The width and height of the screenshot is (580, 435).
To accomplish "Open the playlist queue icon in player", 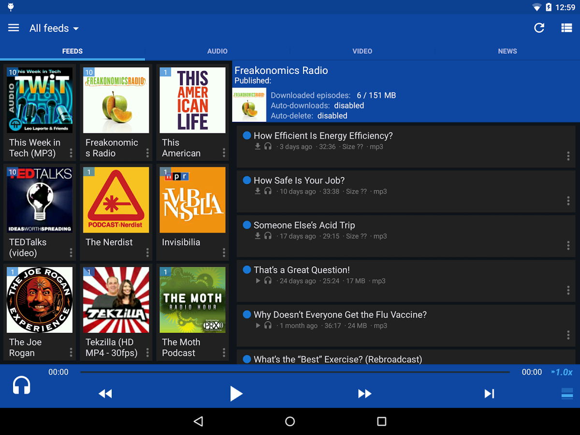I will point(567,393).
